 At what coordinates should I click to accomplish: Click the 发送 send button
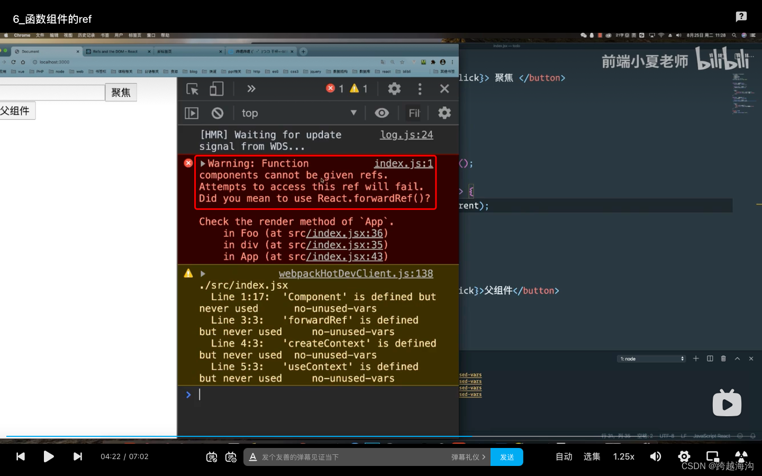pyautogui.click(x=507, y=457)
